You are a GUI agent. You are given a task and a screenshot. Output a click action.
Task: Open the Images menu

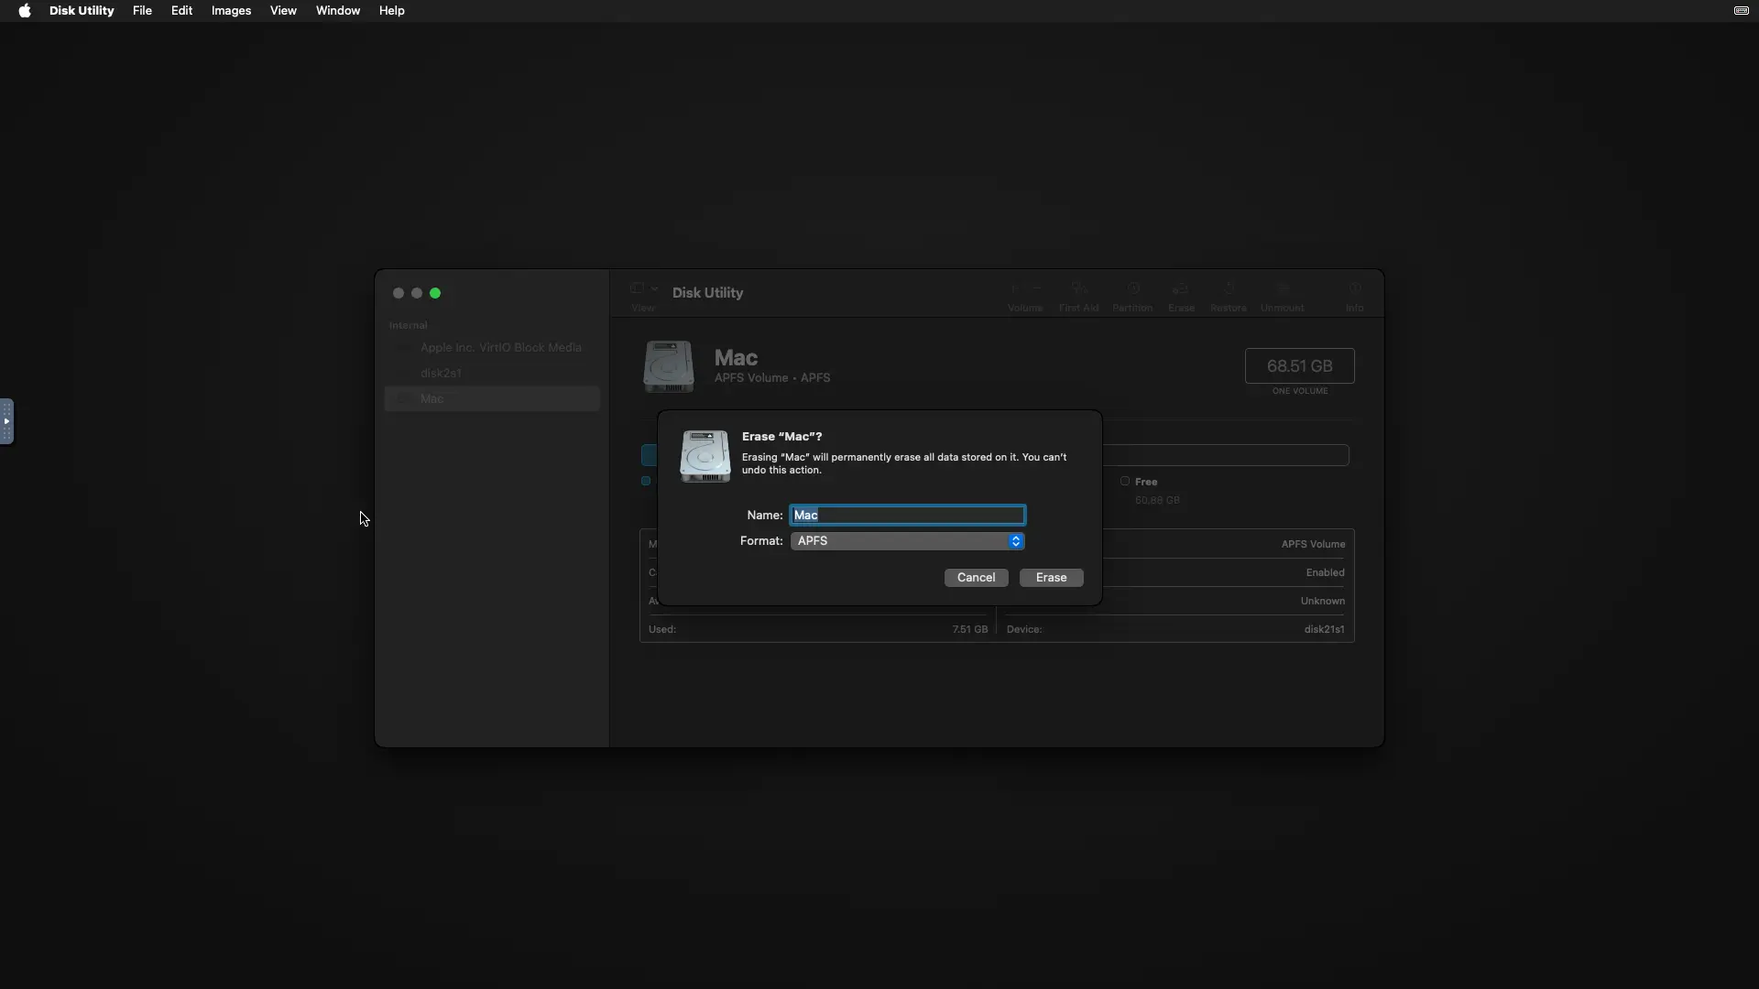[x=231, y=10]
